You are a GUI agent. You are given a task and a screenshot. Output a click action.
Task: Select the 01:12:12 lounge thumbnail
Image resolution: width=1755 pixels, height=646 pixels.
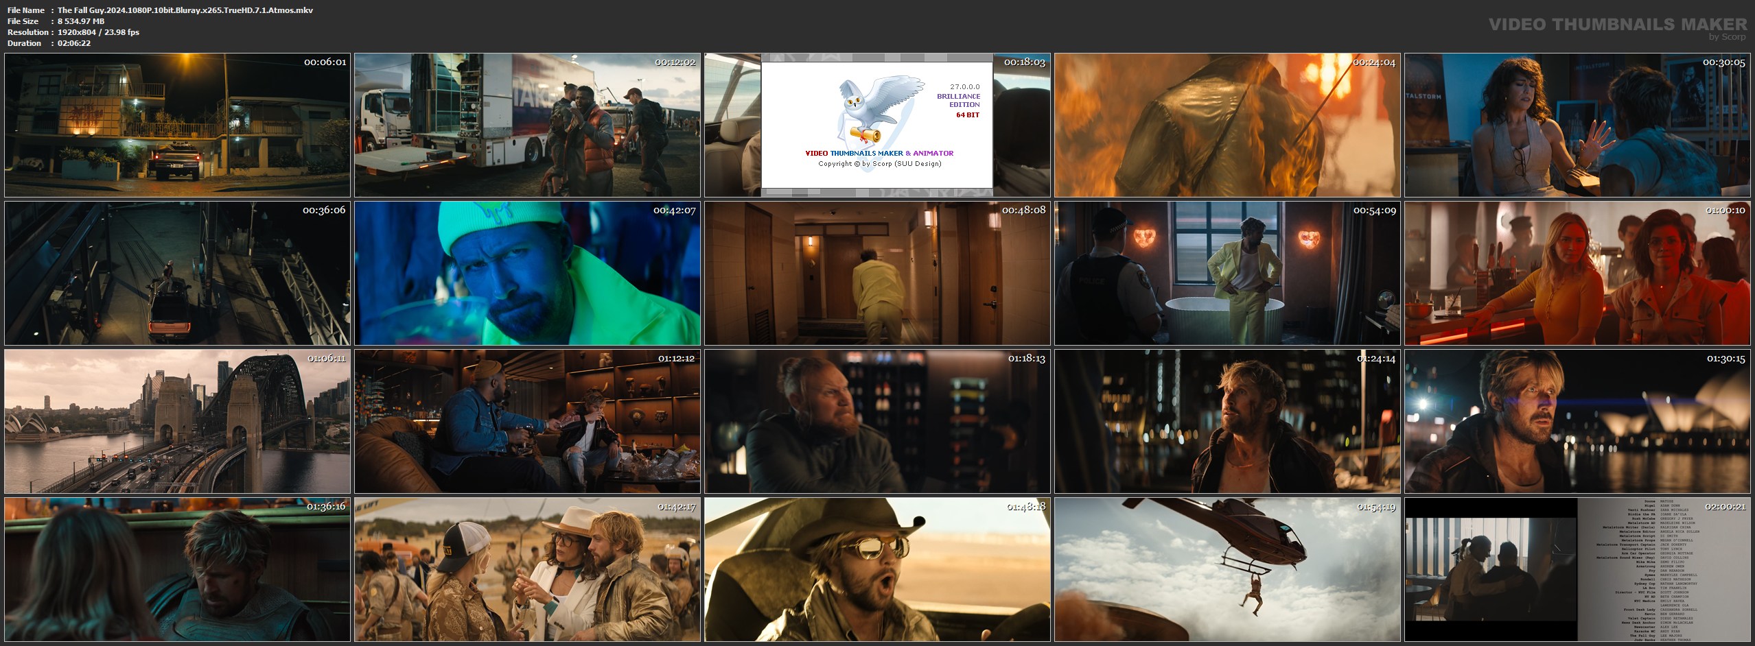point(527,421)
